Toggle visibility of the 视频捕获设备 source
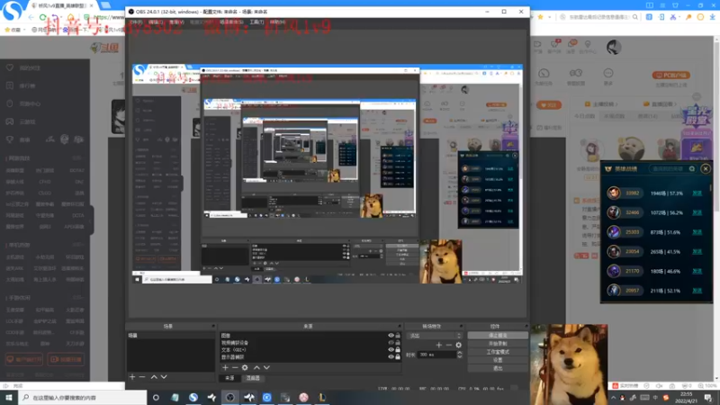 391,343
